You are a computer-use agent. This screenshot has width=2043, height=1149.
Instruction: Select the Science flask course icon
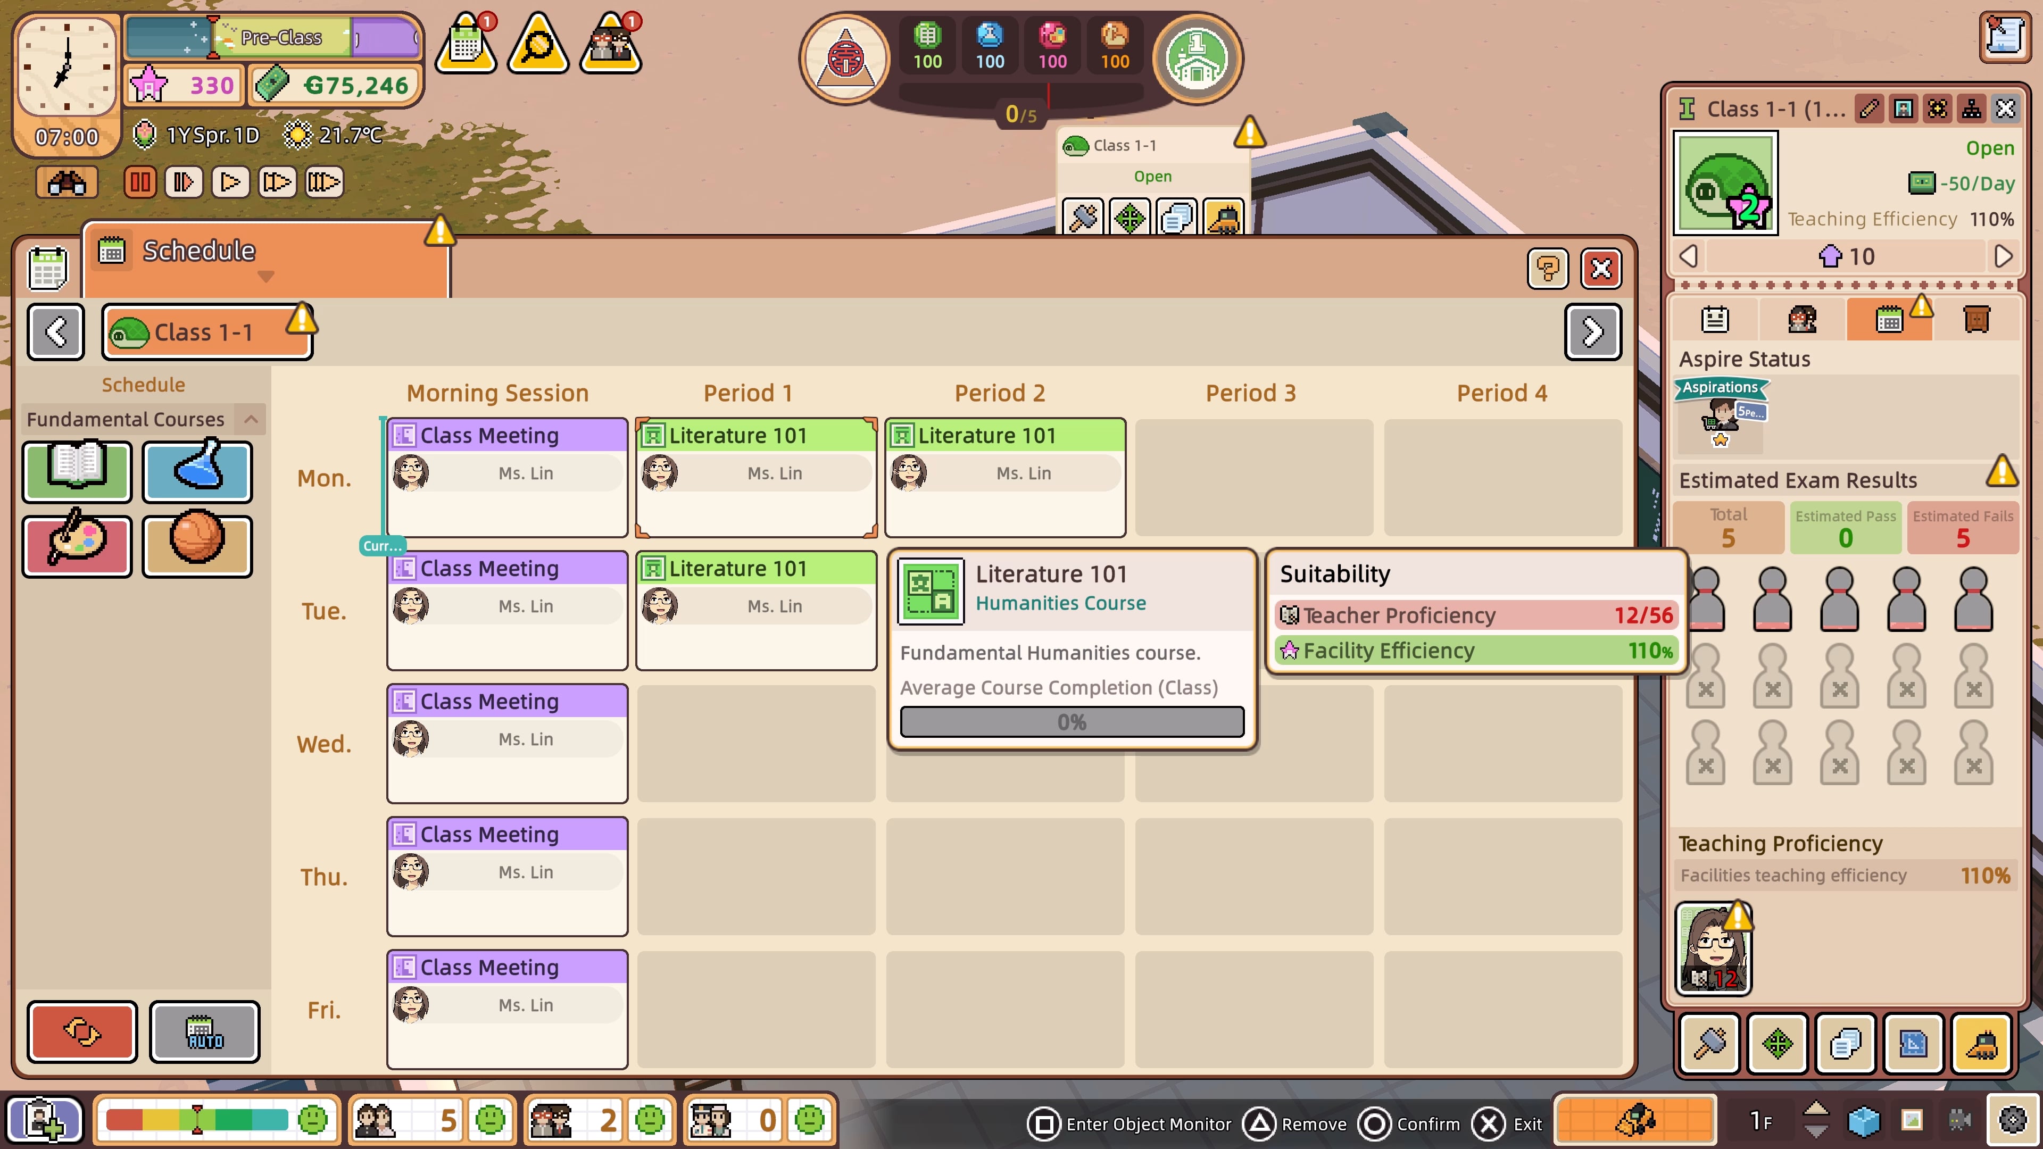pyautogui.click(x=197, y=471)
